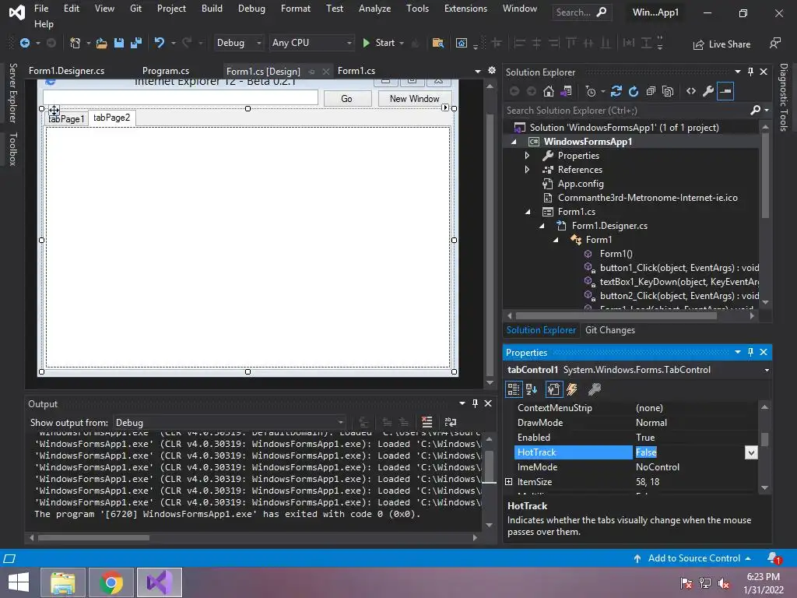Click Pending Changes Filter clock icon

(591, 92)
